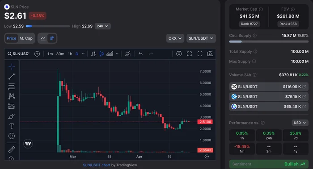This screenshot has width=313, height=169.
Task: Open the 24h range dropdown
Action: click(102, 26)
